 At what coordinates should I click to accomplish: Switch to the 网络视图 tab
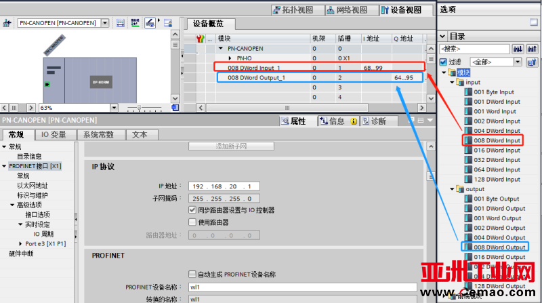346,10
